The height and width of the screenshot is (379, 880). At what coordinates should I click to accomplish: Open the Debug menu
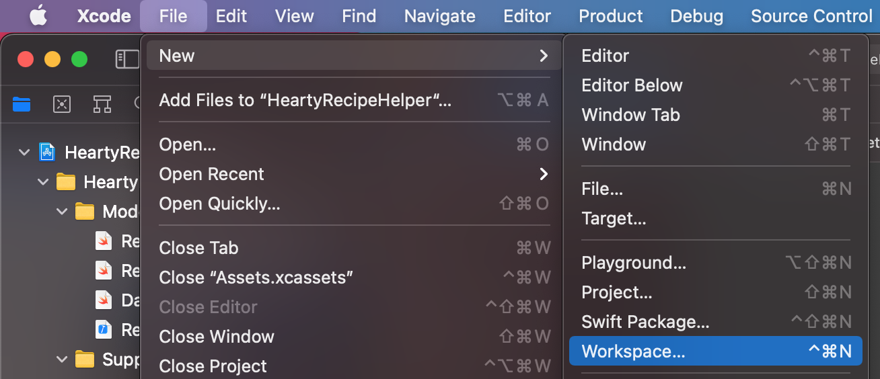pos(697,15)
